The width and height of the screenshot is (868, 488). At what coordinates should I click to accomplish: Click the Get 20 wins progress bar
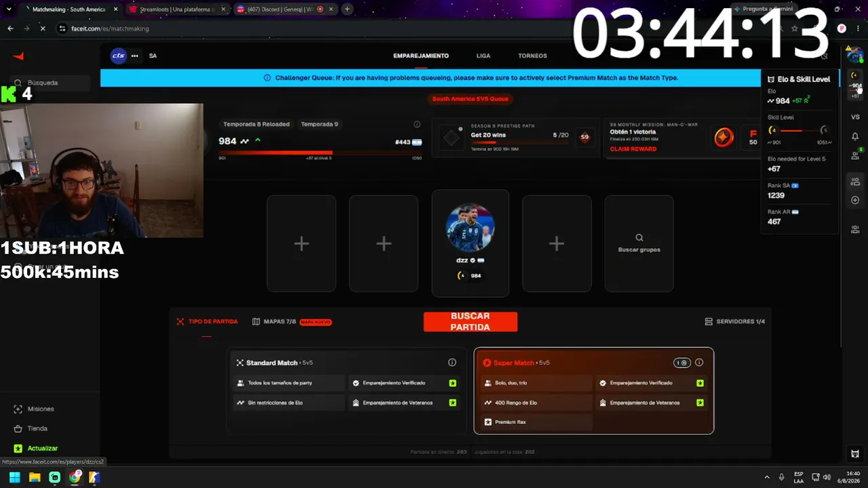pyautogui.click(x=519, y=142)
